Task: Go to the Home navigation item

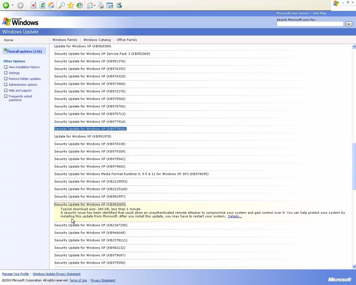Action: 9,40
